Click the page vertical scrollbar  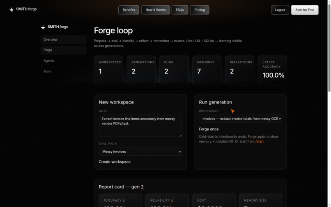(x=329, y=48)
